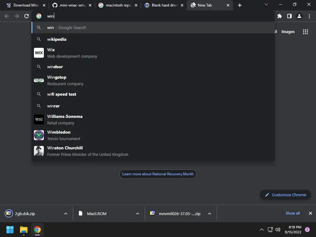316x237 pixels.
Task: Open the clock and date 8:19 PM
Action: [x=293, y=230]
